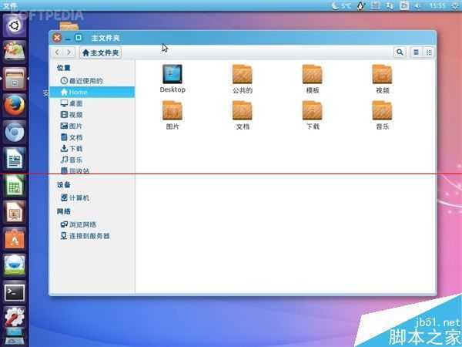
Task: Click the clock in the top panel
Action: point(437,5)
